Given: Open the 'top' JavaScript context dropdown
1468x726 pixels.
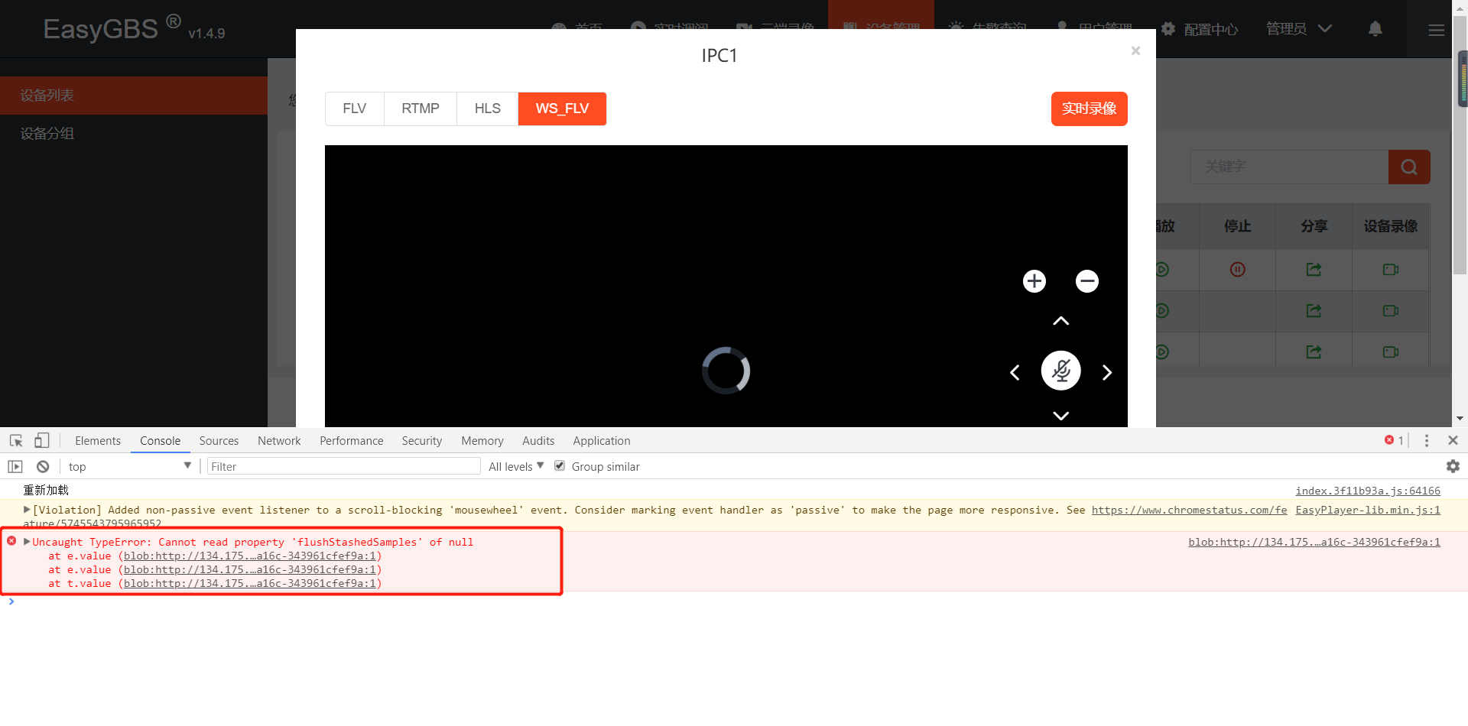Looking at the screenshot, I should point(130,466).
